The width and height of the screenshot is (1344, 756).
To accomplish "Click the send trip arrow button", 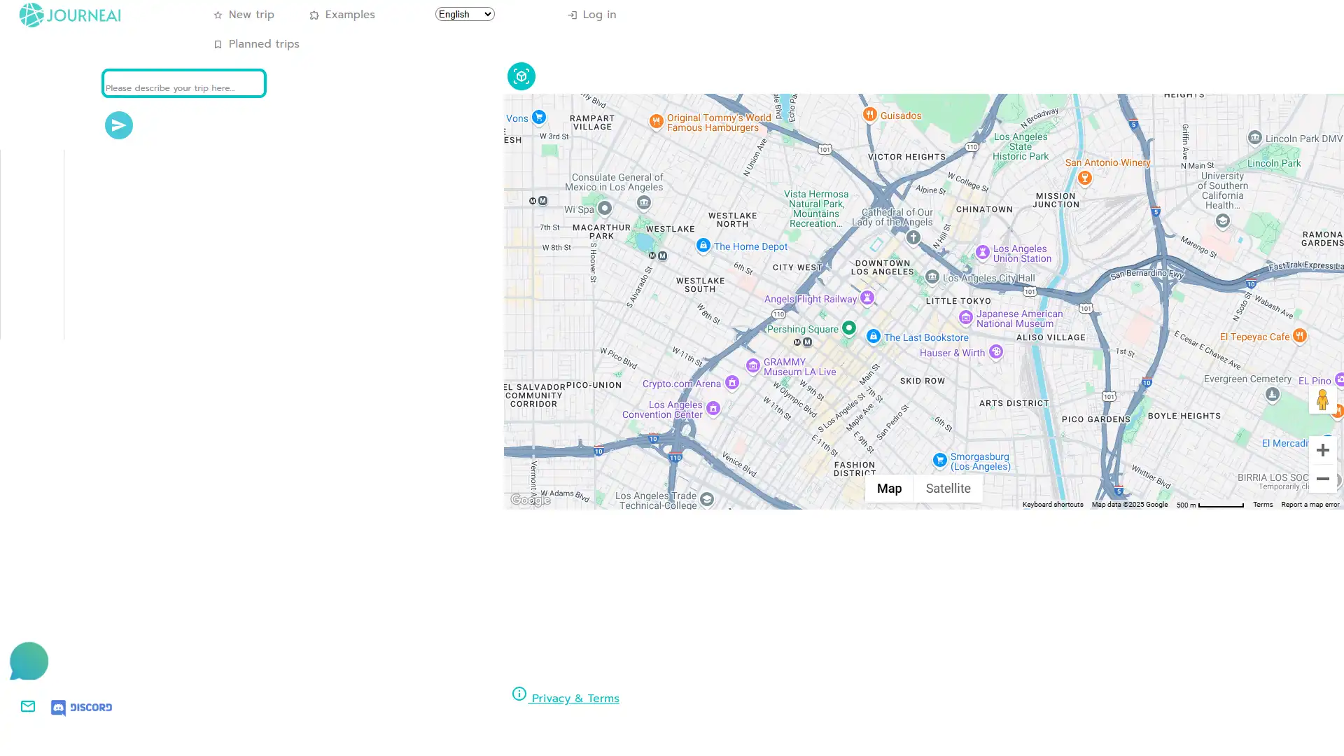I will [119, 125].
